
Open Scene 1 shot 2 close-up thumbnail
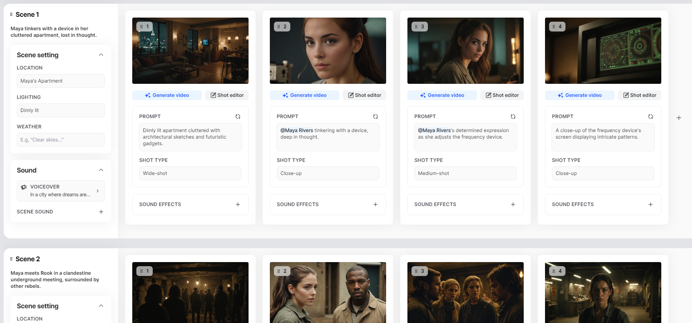[x=328, y=51]
